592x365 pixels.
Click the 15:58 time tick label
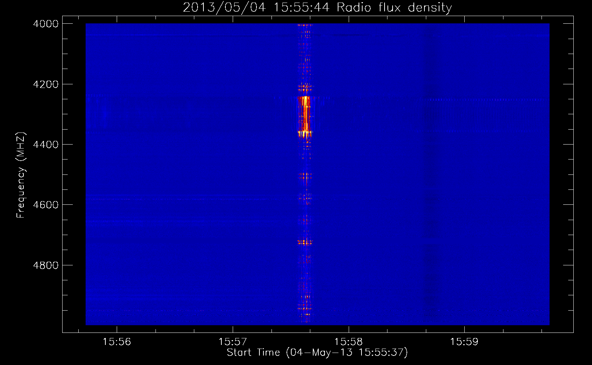pyautogui.click(x=349, y=342)
